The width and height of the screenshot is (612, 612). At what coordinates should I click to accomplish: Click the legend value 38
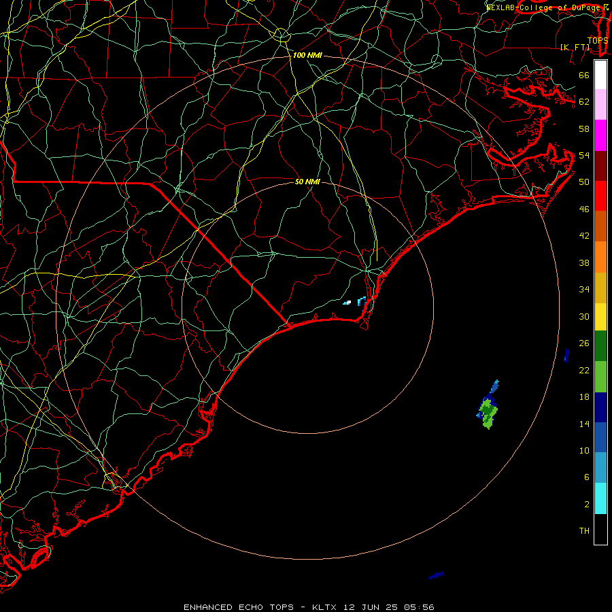pos(584,263)
